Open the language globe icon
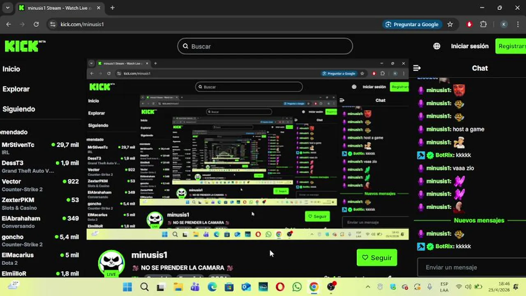Screen dimensions: 526x296 click(x=437, y=46)
